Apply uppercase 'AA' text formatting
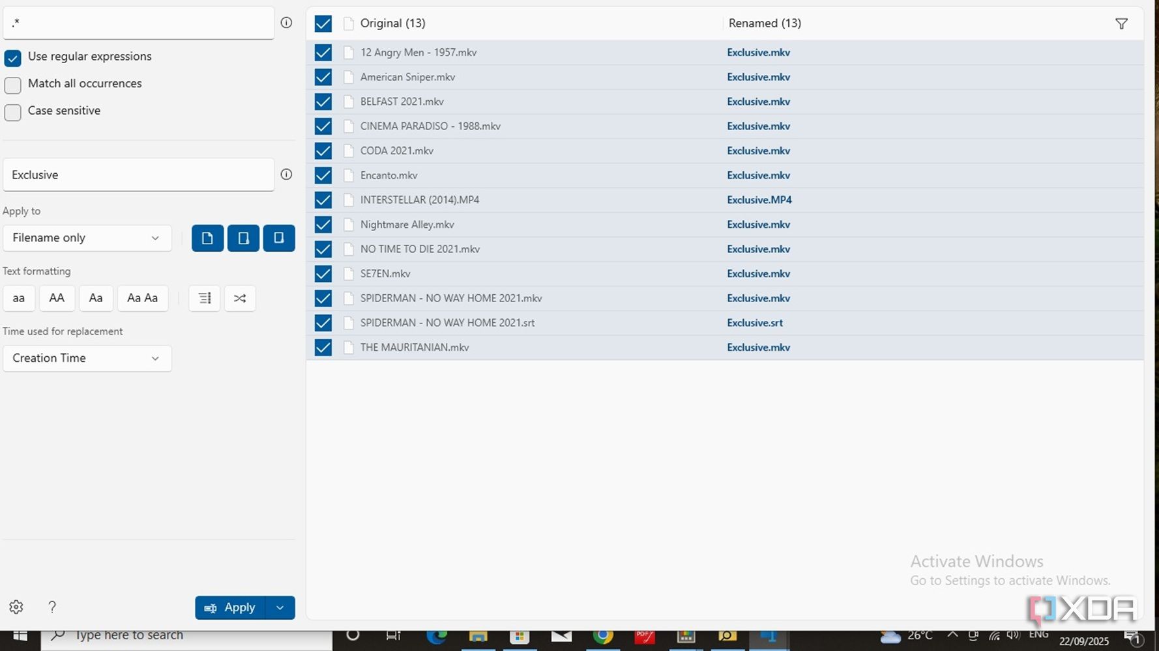 coord(57,298)
